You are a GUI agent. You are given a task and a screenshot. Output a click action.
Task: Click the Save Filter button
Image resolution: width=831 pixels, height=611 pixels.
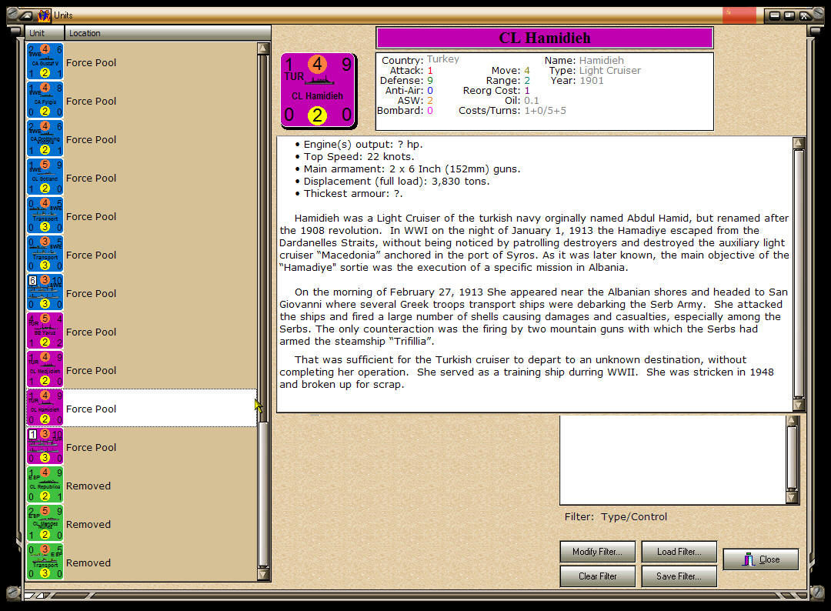pos(679,576)
